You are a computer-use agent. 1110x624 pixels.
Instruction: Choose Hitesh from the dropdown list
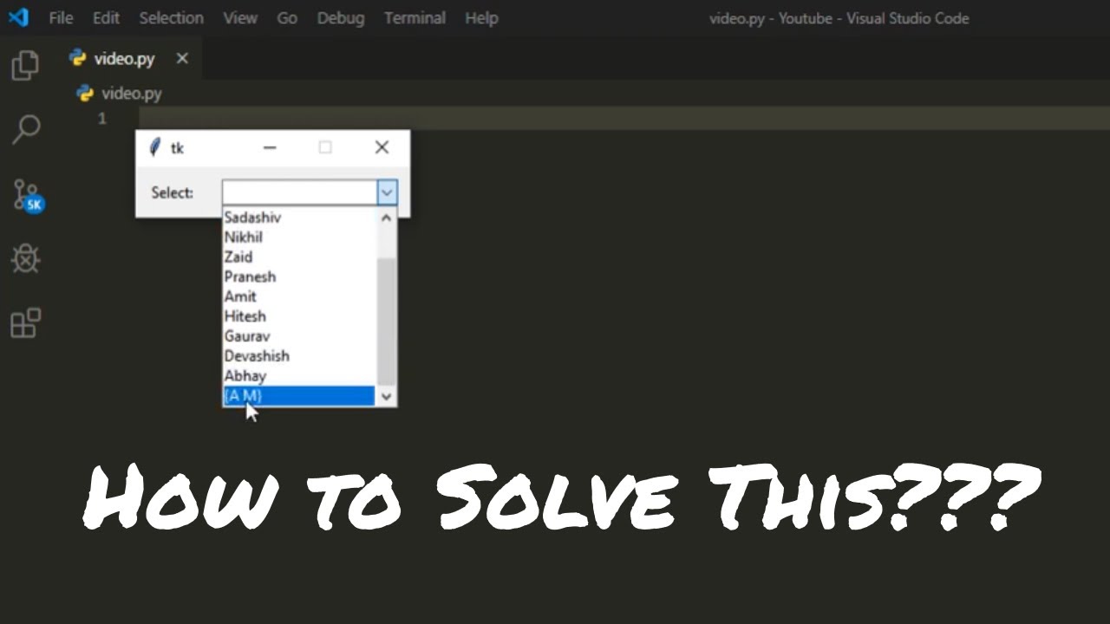298,316
